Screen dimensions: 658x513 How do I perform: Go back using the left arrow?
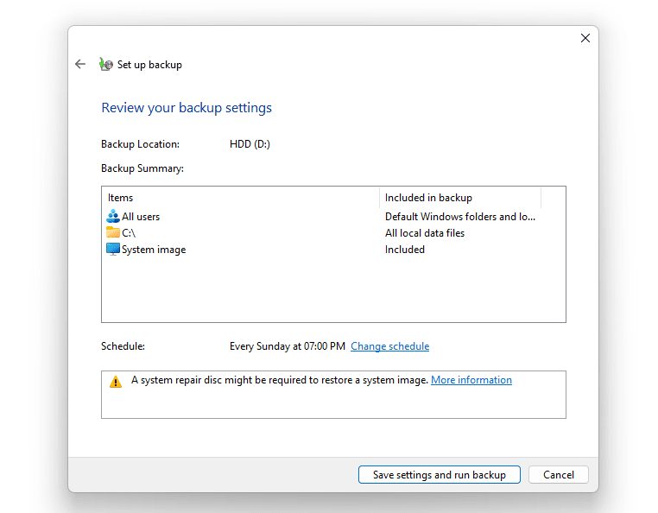pyautogui.click(x=80, y=64)
